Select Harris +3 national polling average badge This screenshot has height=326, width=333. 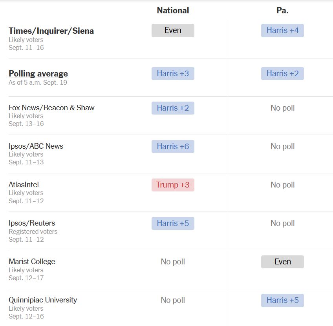173,73
